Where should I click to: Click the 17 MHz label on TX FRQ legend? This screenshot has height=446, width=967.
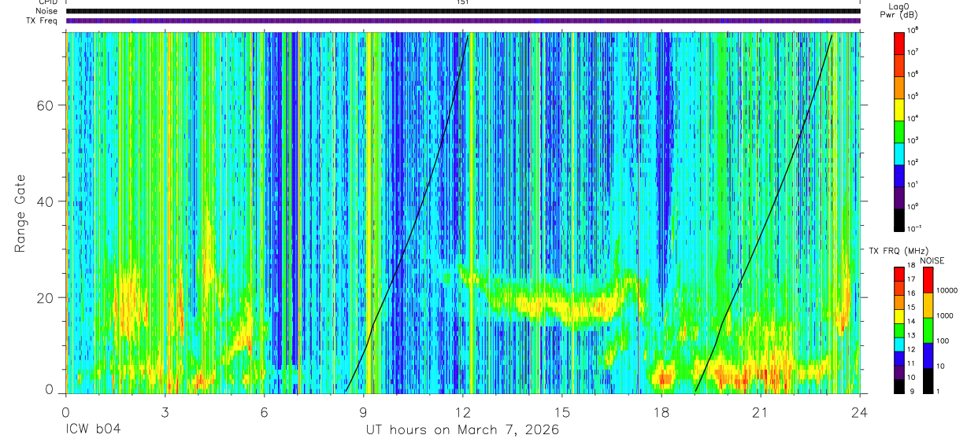pyautogui.click(x=911, y=279)
